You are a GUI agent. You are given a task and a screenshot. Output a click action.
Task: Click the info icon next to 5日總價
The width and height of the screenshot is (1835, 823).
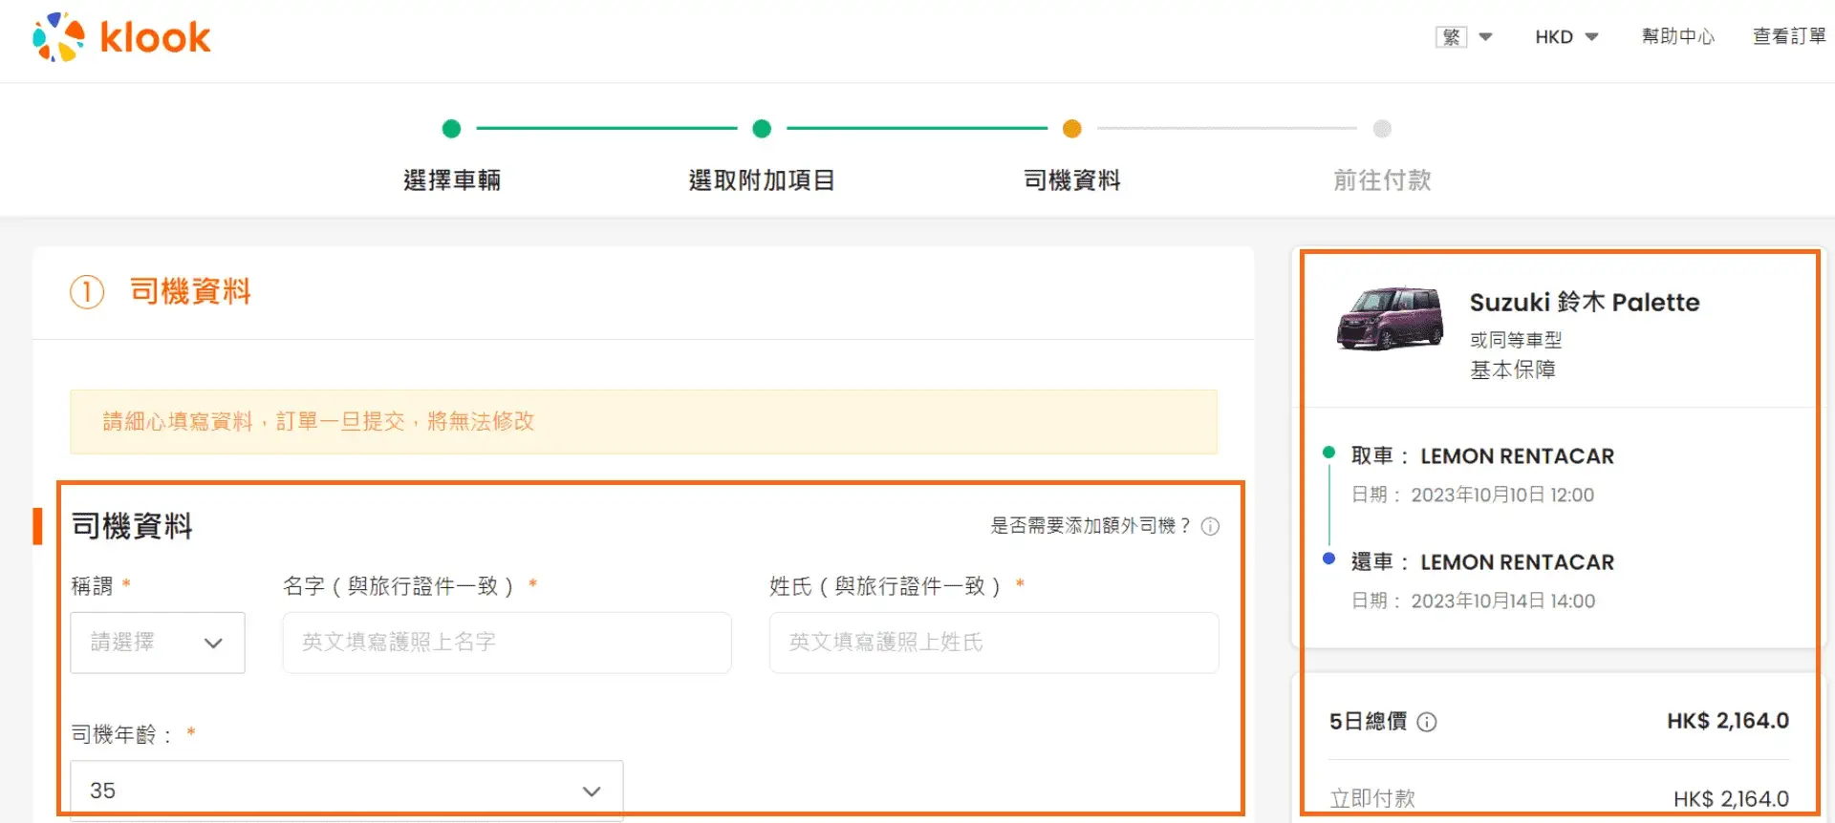(1427, 722)
